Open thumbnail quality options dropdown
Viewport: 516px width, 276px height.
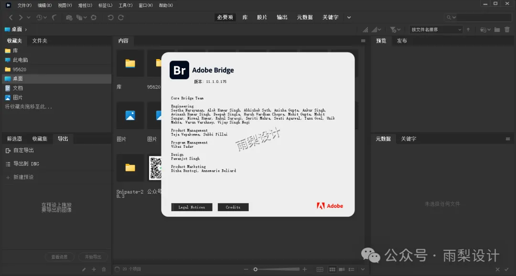click(x=376, y=30)
